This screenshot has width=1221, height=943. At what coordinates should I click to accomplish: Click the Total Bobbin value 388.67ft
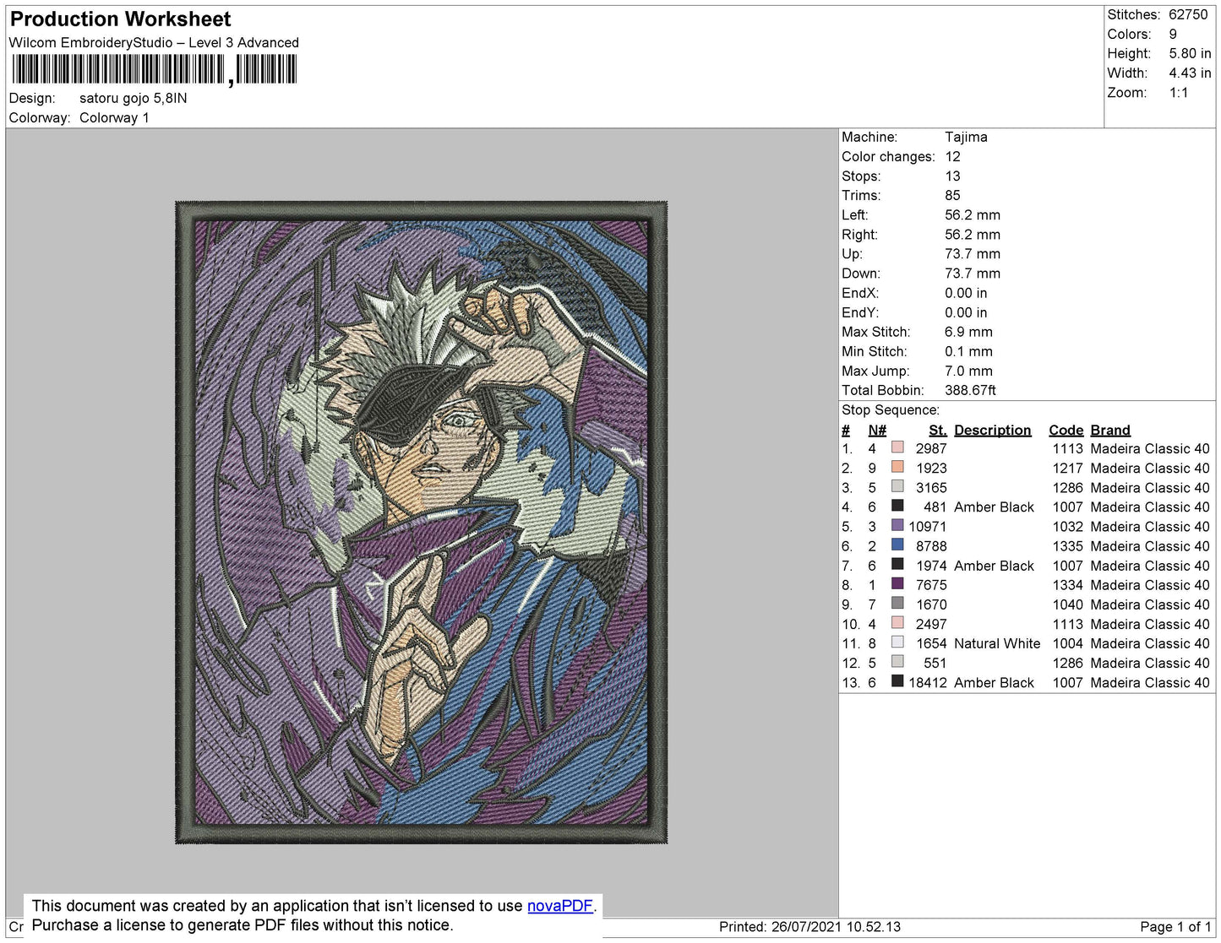[x=970, y=390]
